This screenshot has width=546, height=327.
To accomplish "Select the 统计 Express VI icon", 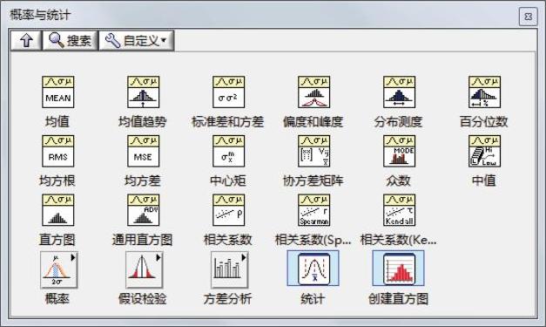I will [x=313, y=268].
